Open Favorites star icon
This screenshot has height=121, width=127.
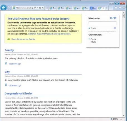[x=120, y=8]
